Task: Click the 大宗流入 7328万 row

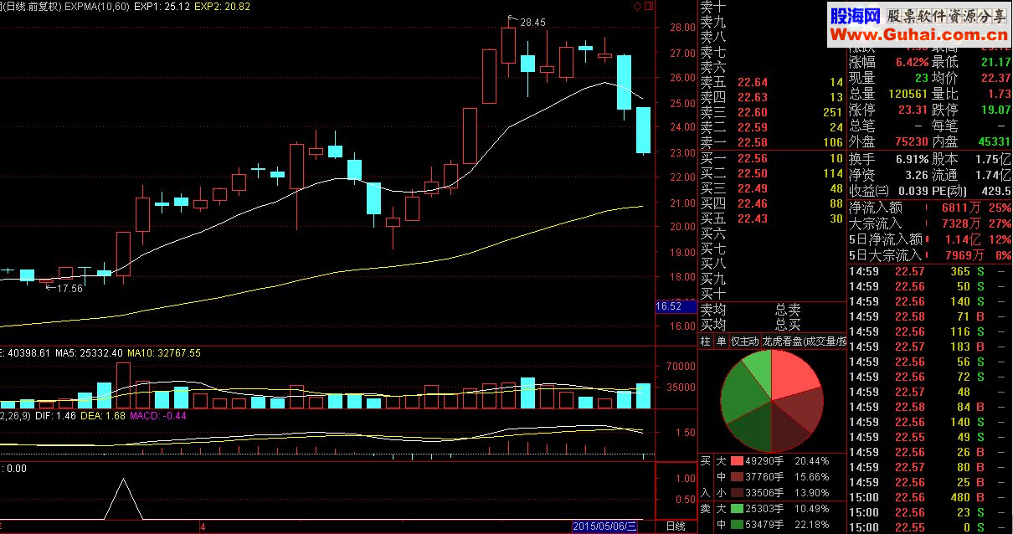Action: pyautogui.click(x=930, y=223)
